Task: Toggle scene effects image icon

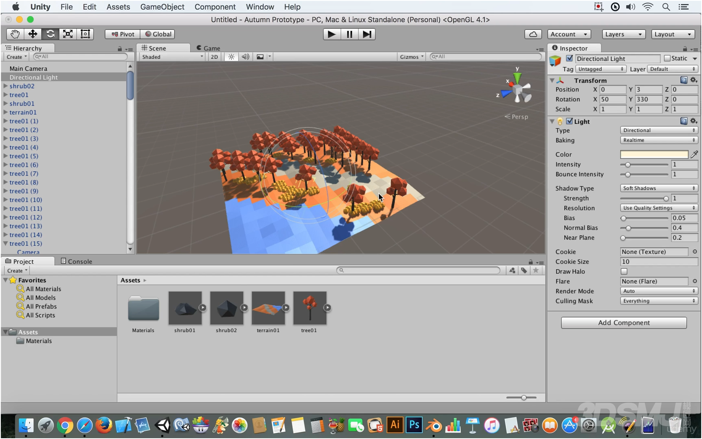Action: (x=260, y=57)
